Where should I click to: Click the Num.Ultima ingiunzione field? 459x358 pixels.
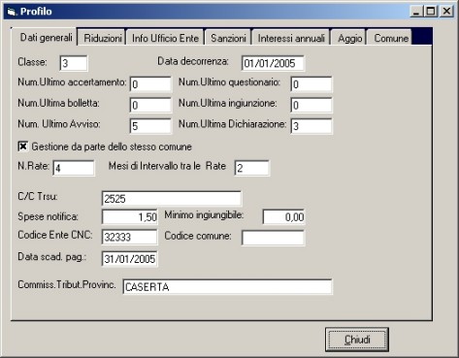(x=311, y=105)
